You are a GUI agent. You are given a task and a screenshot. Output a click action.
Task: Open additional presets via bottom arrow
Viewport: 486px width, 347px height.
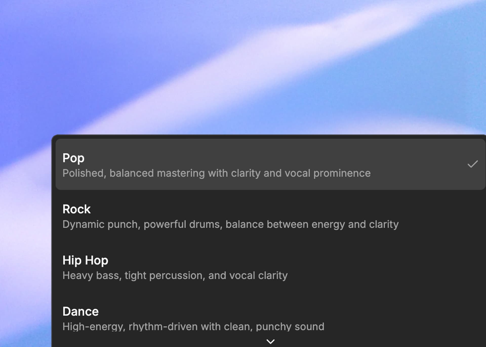270,341
